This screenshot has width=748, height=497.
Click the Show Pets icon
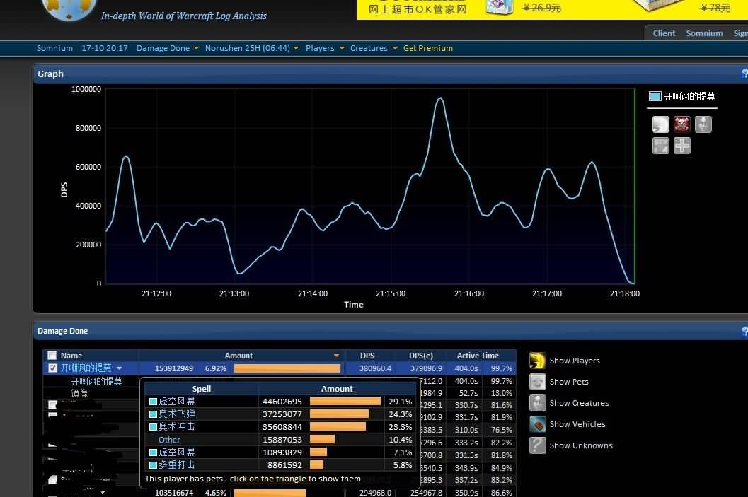538,382
